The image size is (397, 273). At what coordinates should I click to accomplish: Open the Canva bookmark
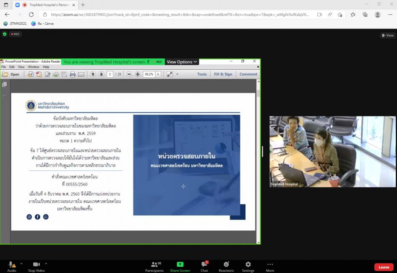click(42, 24)
